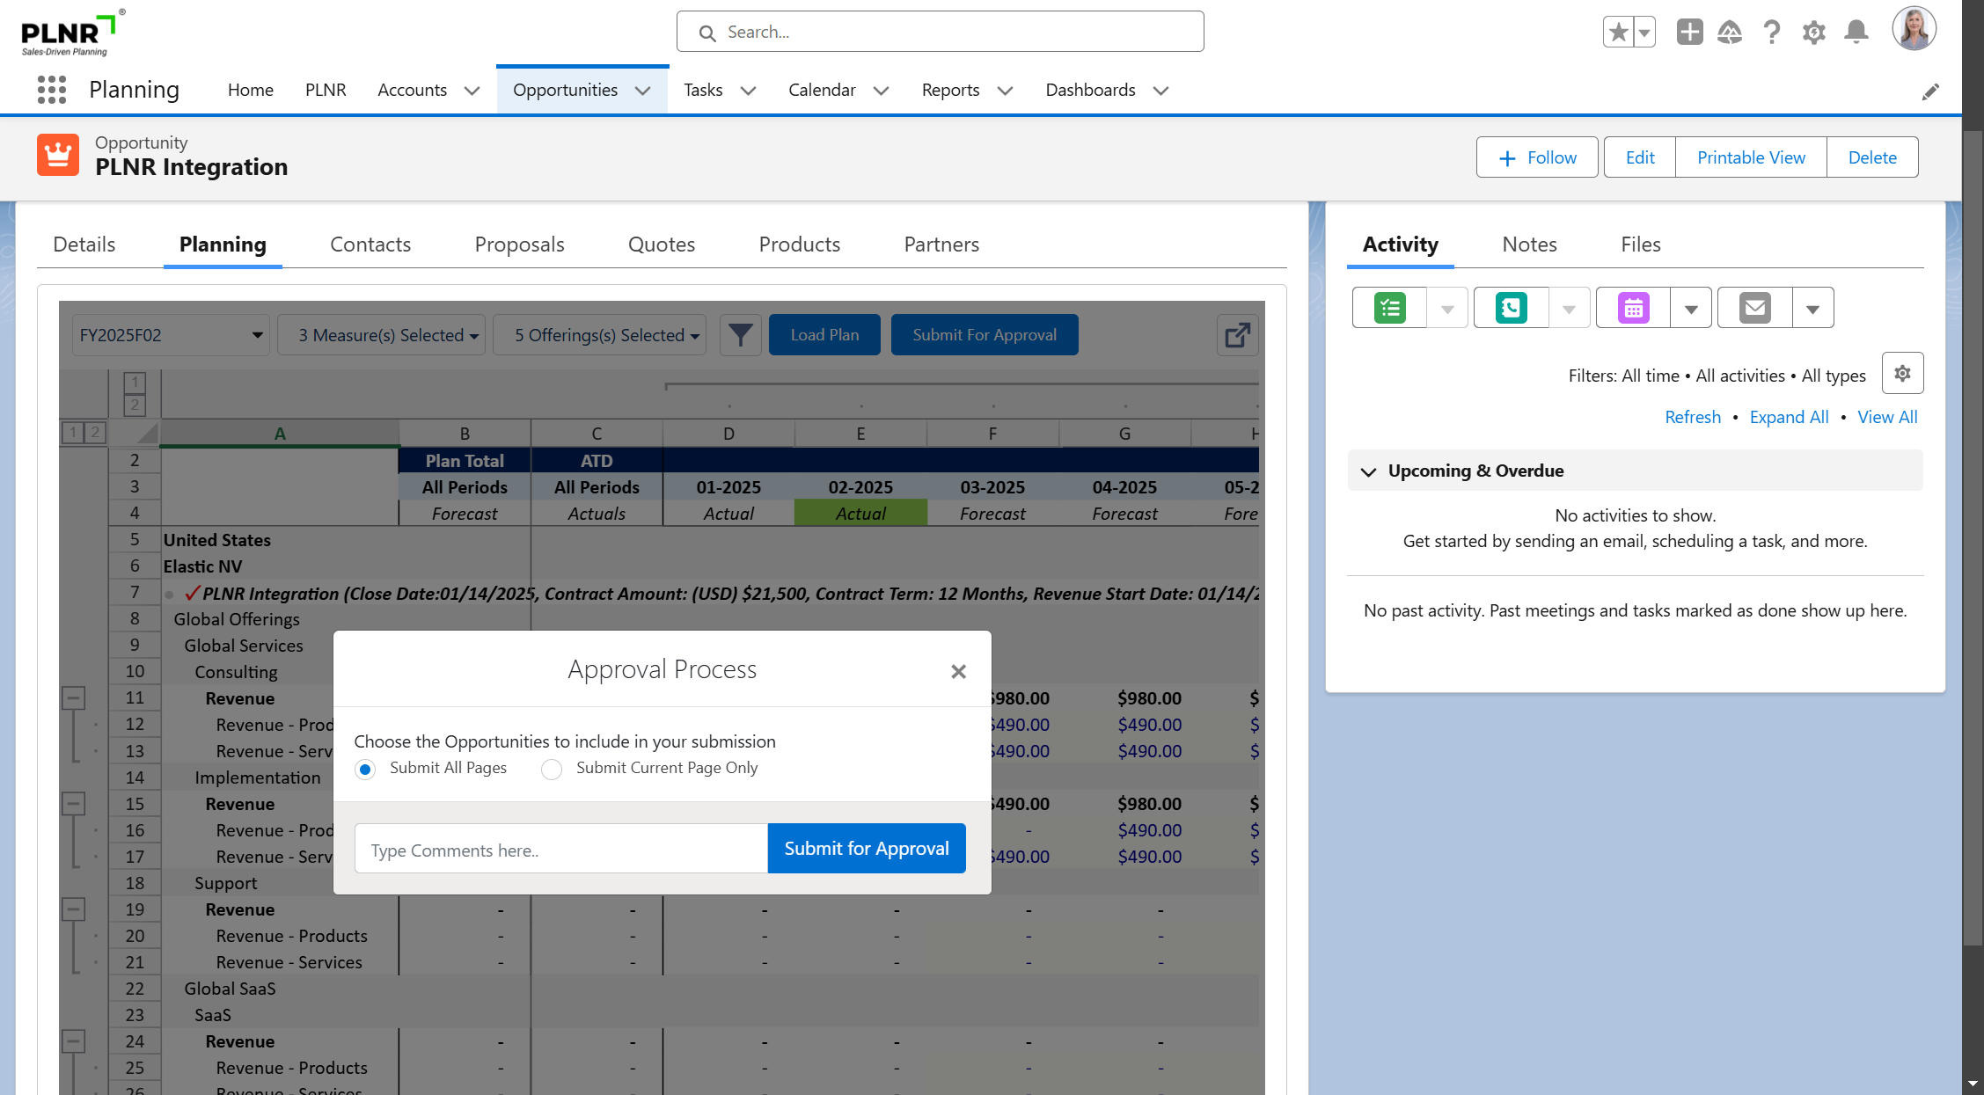This screenshot has width=1984, height=1095.
Task: Open the 3 Measure(s) Selected dropdown
Action: pyautogui.click(x=381, y=335)
